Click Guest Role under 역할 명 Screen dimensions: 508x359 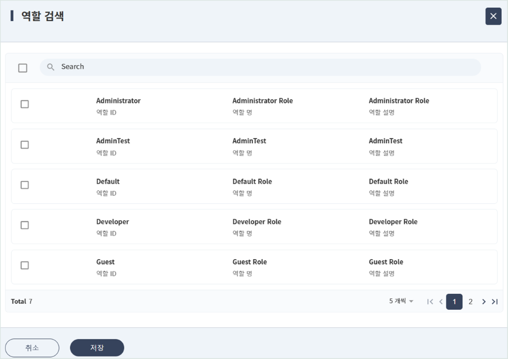pos(249,262)
